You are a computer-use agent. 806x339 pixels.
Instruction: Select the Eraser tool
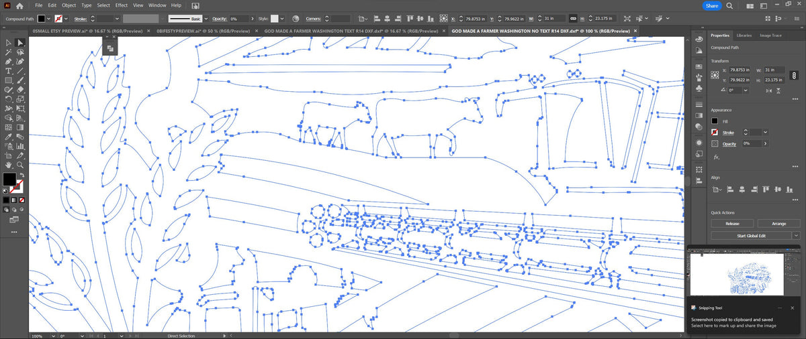pos(20,89)
